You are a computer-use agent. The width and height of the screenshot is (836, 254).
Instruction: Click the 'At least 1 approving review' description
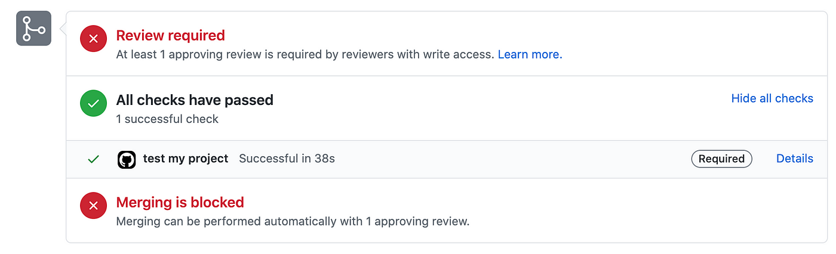305,54
